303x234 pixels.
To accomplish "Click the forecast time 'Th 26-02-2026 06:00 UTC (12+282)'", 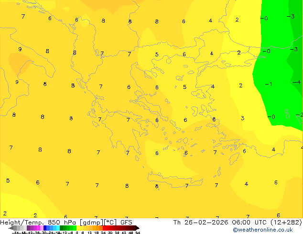I will pyautogui.click(x=238, y=223).
